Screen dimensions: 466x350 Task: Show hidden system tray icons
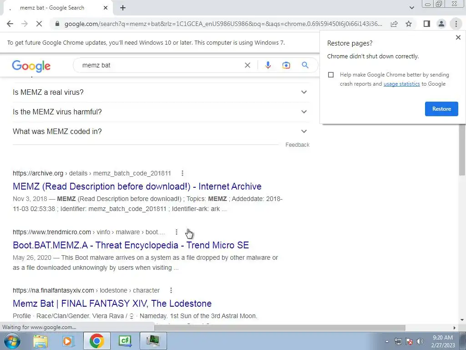(387, 341)
